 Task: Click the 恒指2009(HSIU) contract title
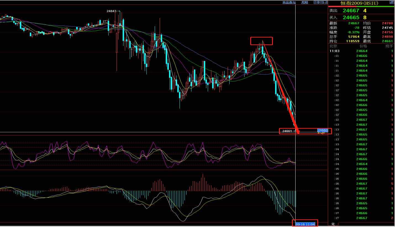[360, 3]
